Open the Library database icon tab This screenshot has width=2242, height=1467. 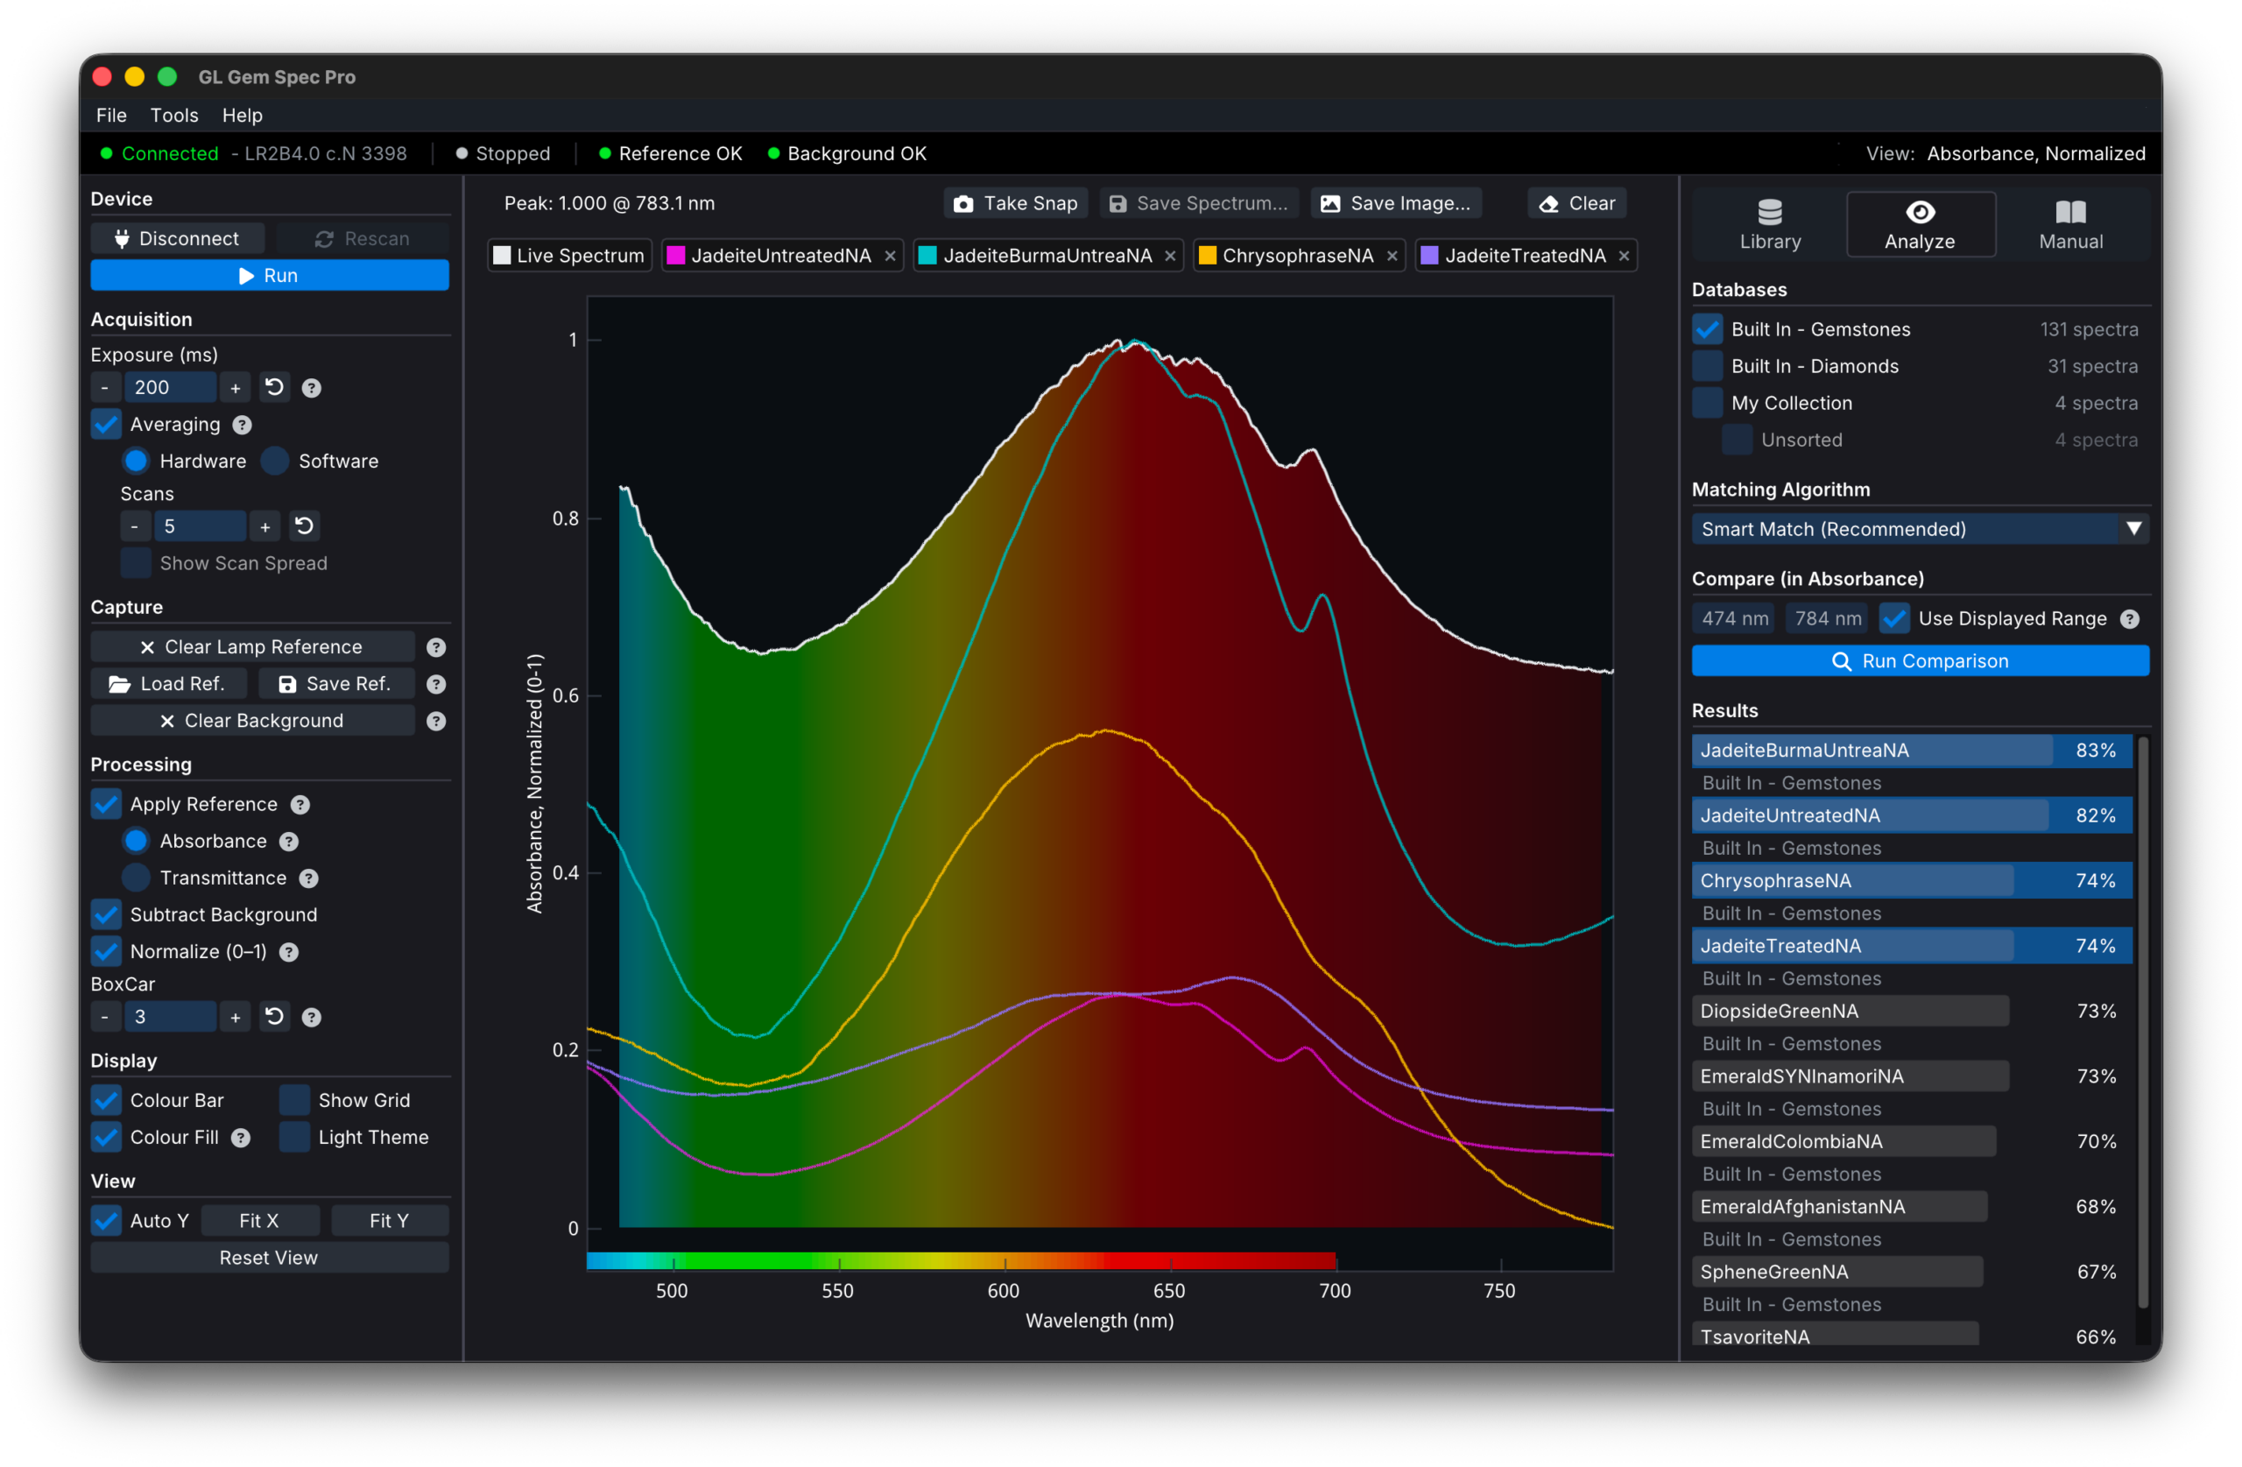point(1770,224)
